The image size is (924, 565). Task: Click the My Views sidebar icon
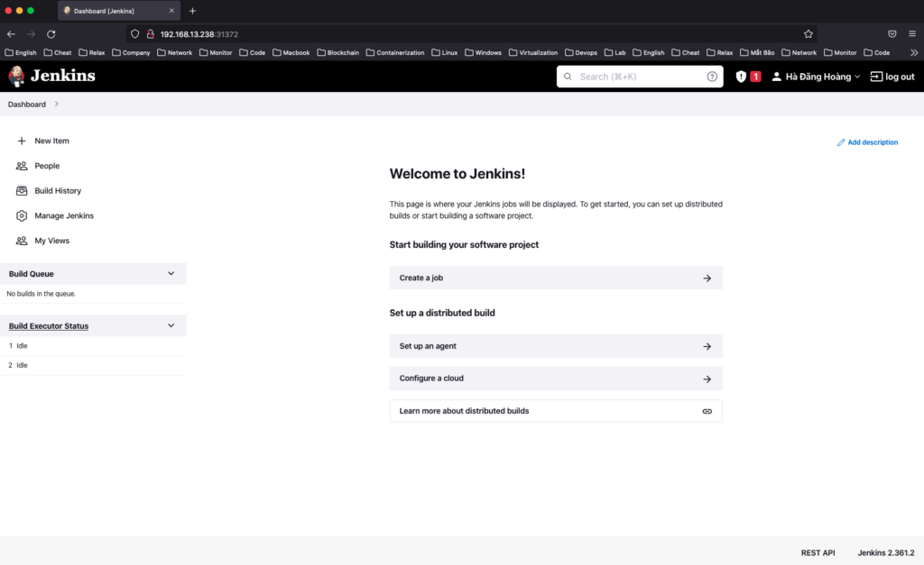pyautogui.click(x=22, y=241)
